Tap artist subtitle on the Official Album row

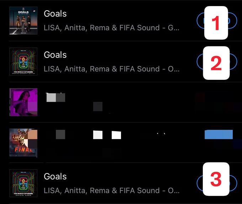(112, 191)
